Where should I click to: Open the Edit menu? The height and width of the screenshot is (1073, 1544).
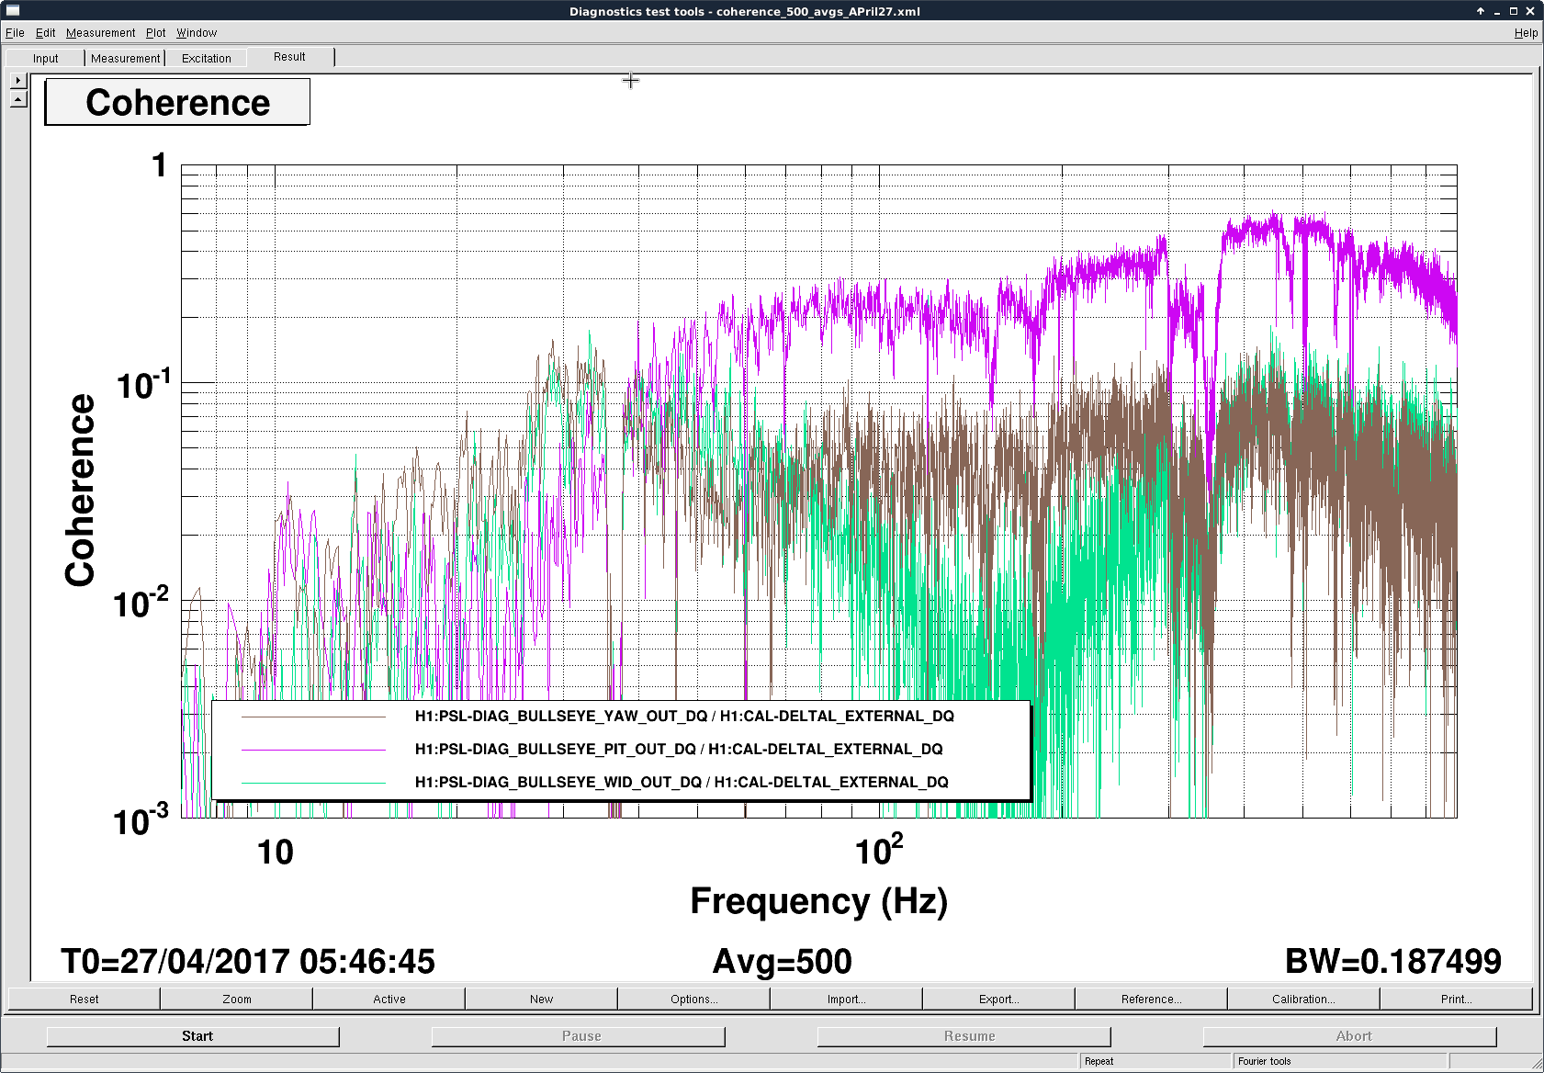coord(46,33)
